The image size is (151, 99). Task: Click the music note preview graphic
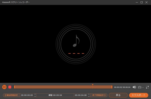coord(76,44)
